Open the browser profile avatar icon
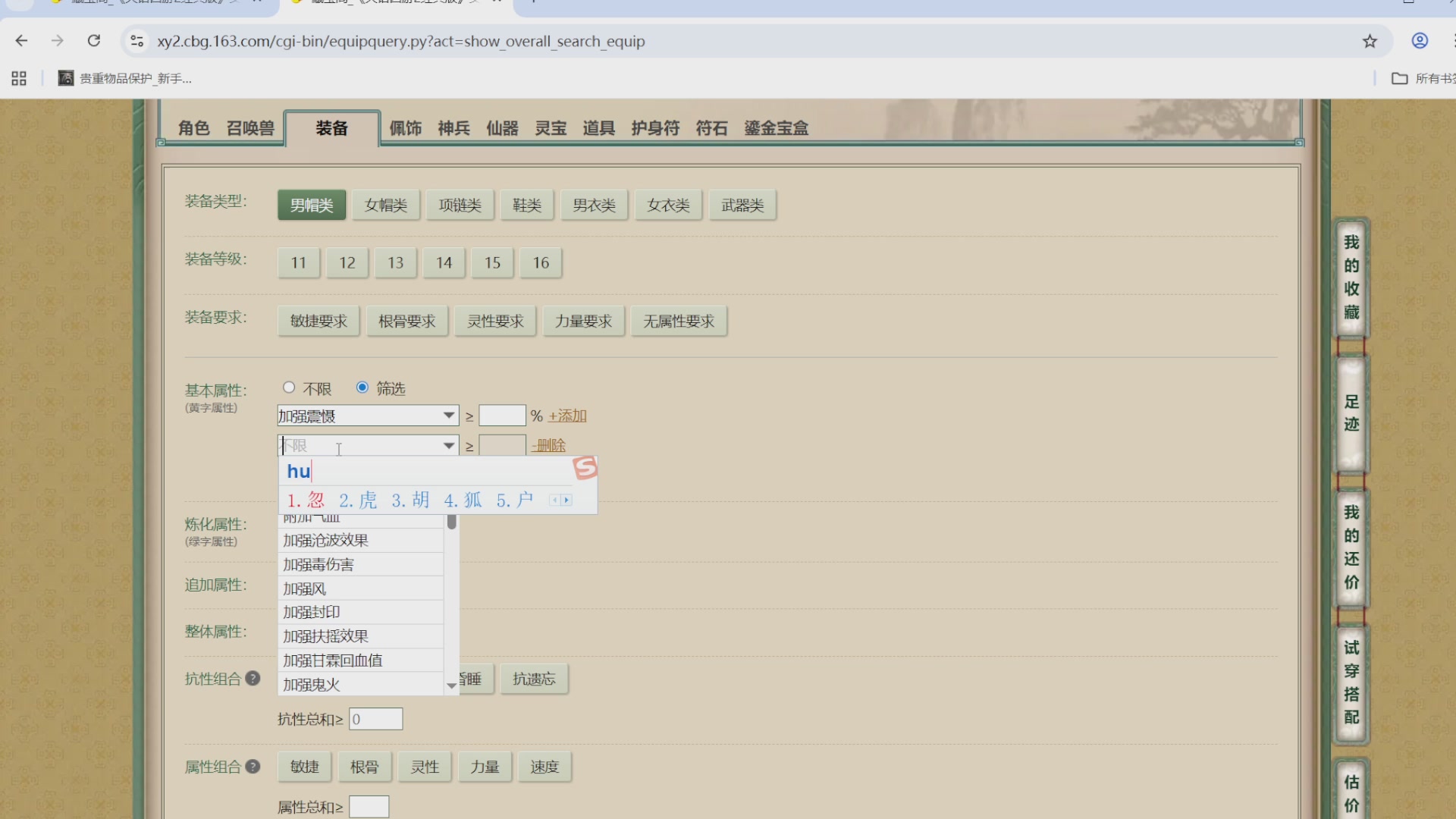 point(1420,41)
